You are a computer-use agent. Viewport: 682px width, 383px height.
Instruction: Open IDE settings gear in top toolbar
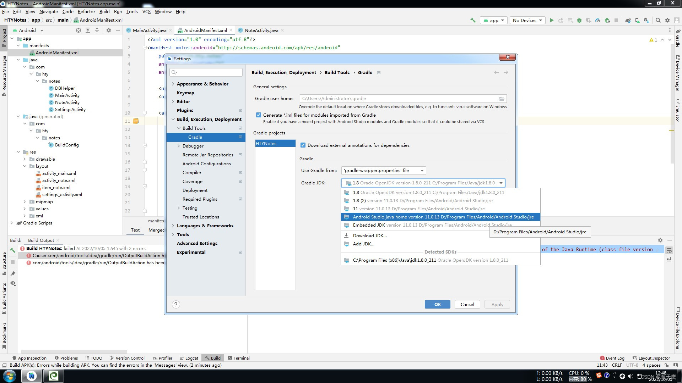coord(667,20)
